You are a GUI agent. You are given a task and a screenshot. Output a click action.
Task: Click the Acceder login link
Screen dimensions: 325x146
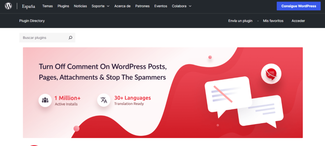click(298, 21)
